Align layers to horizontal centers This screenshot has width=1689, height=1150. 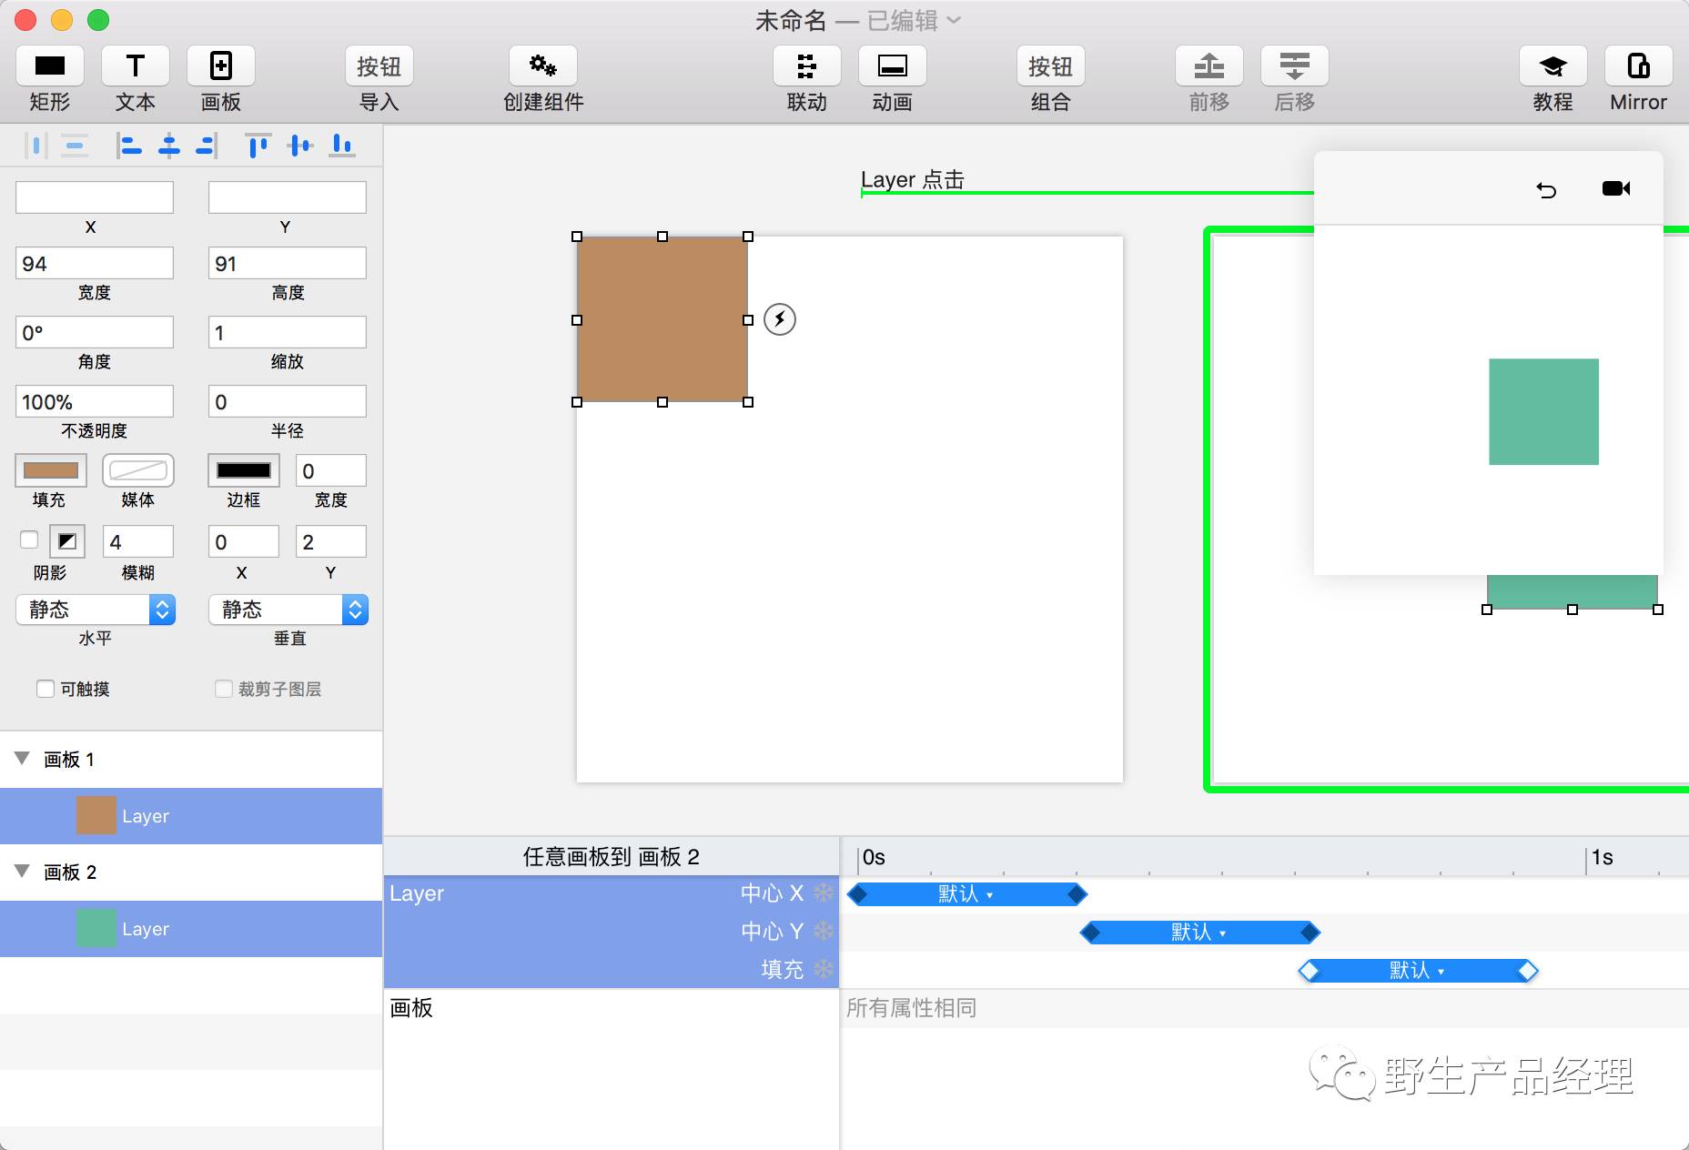tap(169, 145)
